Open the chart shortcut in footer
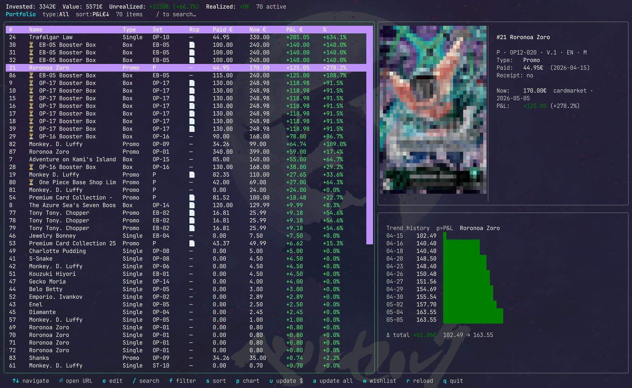The image size is (632, 388). click(248, 381)
